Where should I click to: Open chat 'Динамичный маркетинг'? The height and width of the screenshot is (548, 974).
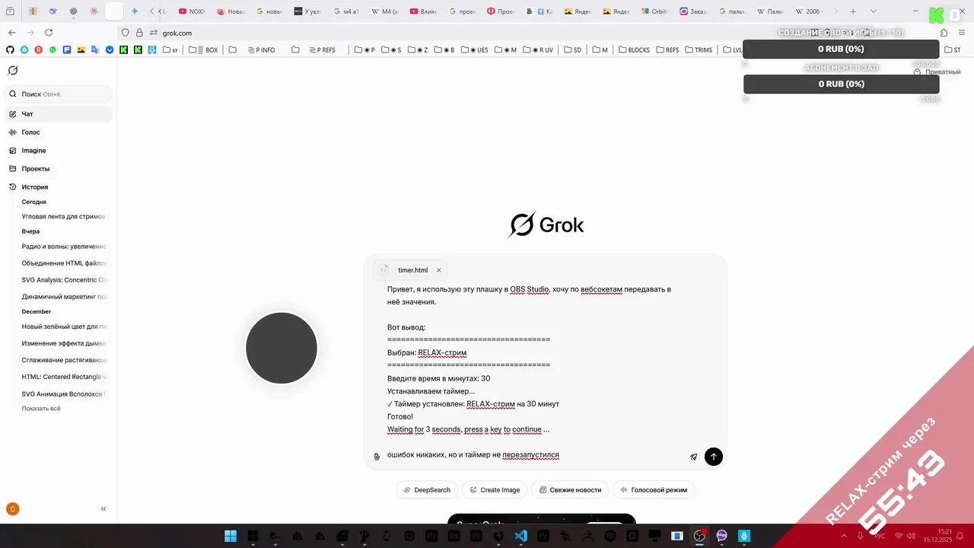tap(63, 297)
